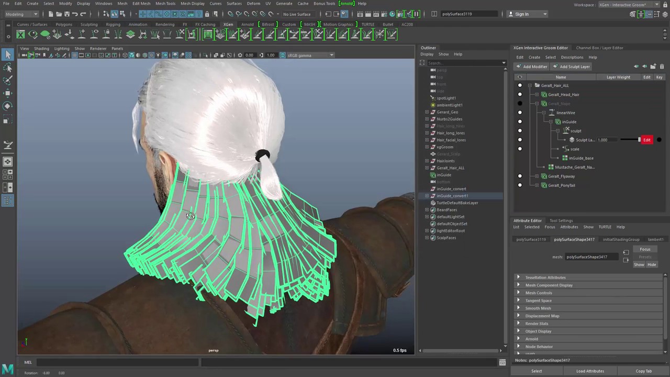Toggle visibility dot for Geralt_Flyaway
This screenshot has height=377, width=670.
point(520,176)
